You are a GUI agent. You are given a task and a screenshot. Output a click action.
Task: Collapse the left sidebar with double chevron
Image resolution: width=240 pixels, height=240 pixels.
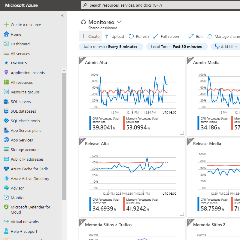click(62, 15)
